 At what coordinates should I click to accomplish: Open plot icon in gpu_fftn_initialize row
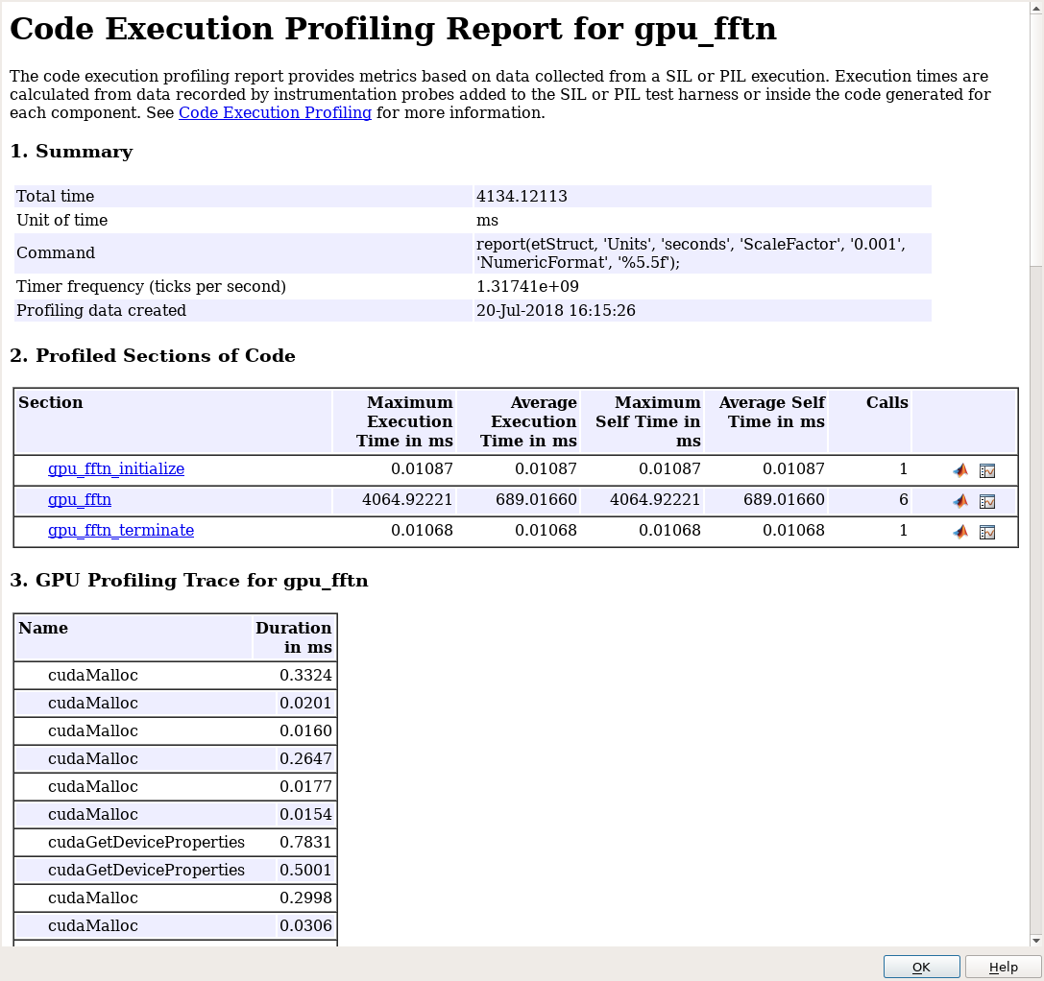click(987, 470)
